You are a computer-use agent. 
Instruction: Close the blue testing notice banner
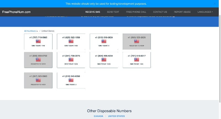215,4
